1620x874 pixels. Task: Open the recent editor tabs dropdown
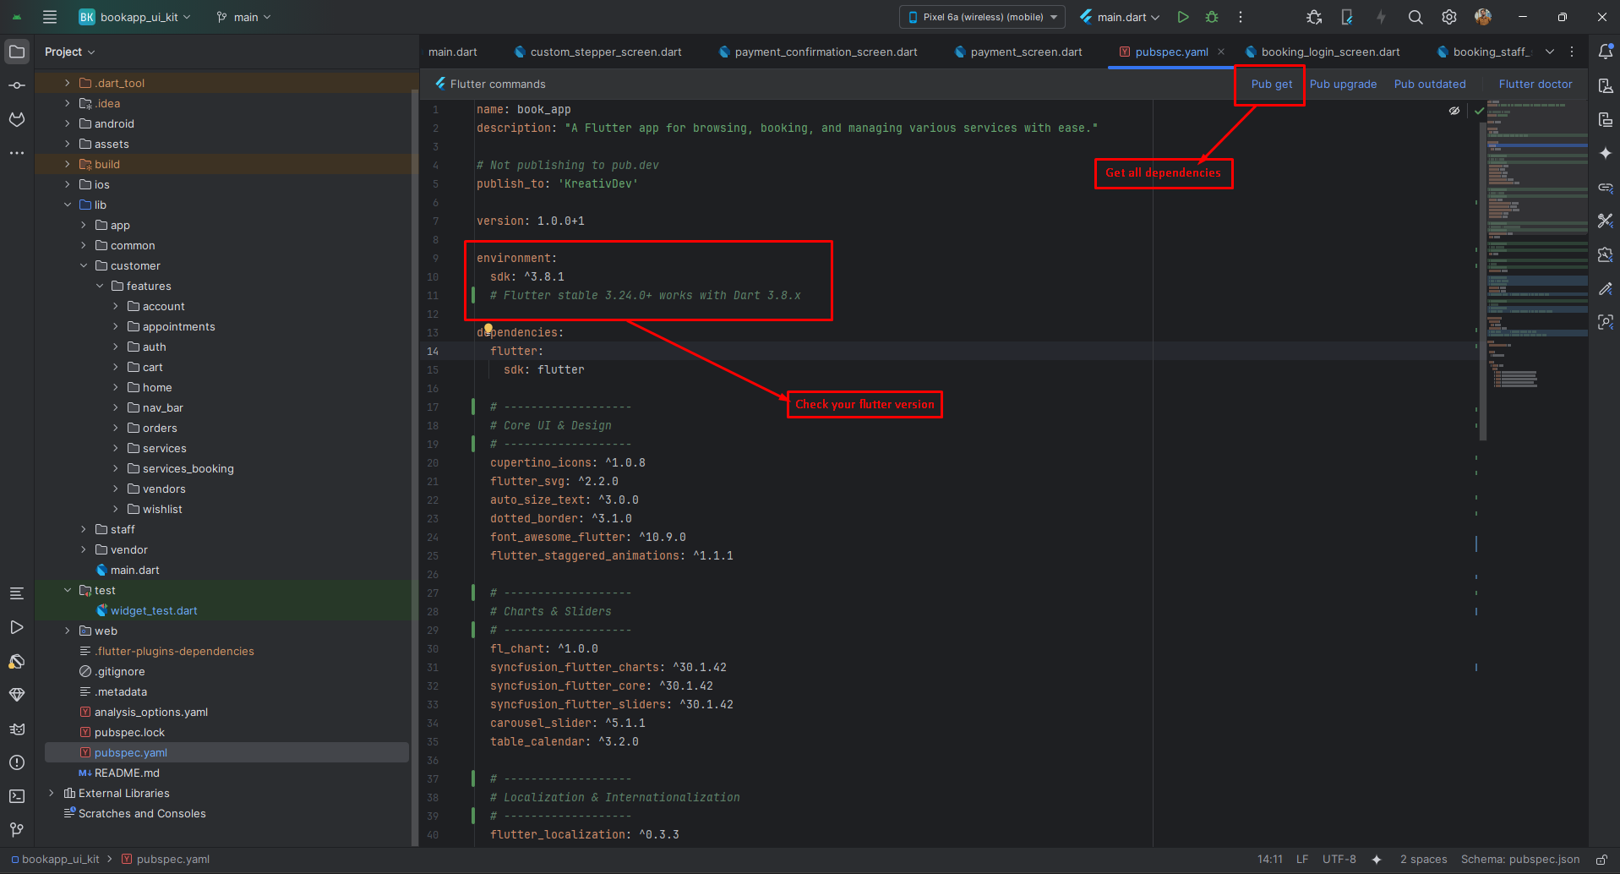[1550, 52]
